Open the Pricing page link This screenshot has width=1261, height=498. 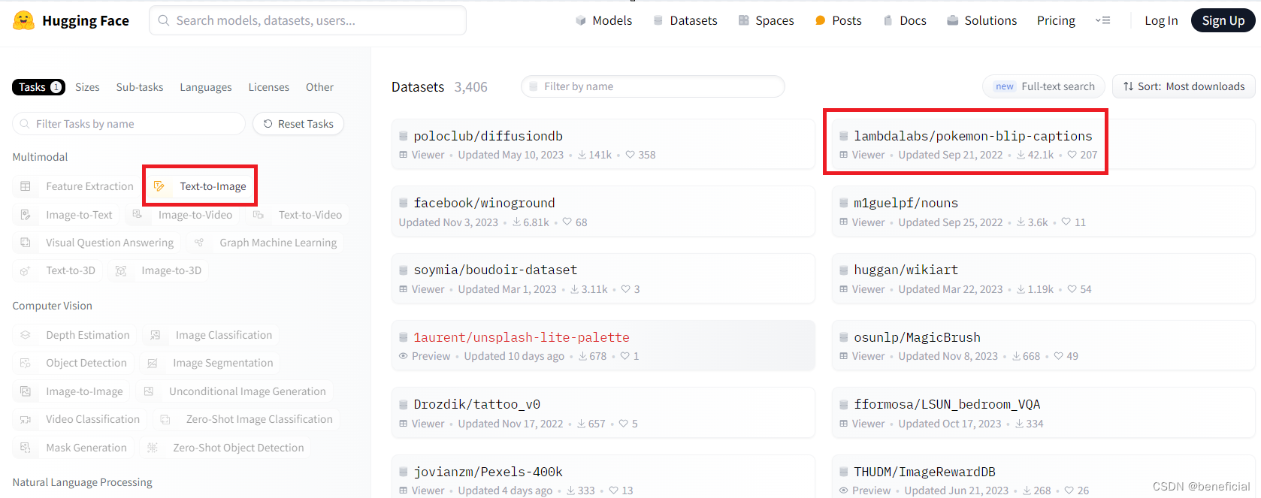coord(1056,20)
